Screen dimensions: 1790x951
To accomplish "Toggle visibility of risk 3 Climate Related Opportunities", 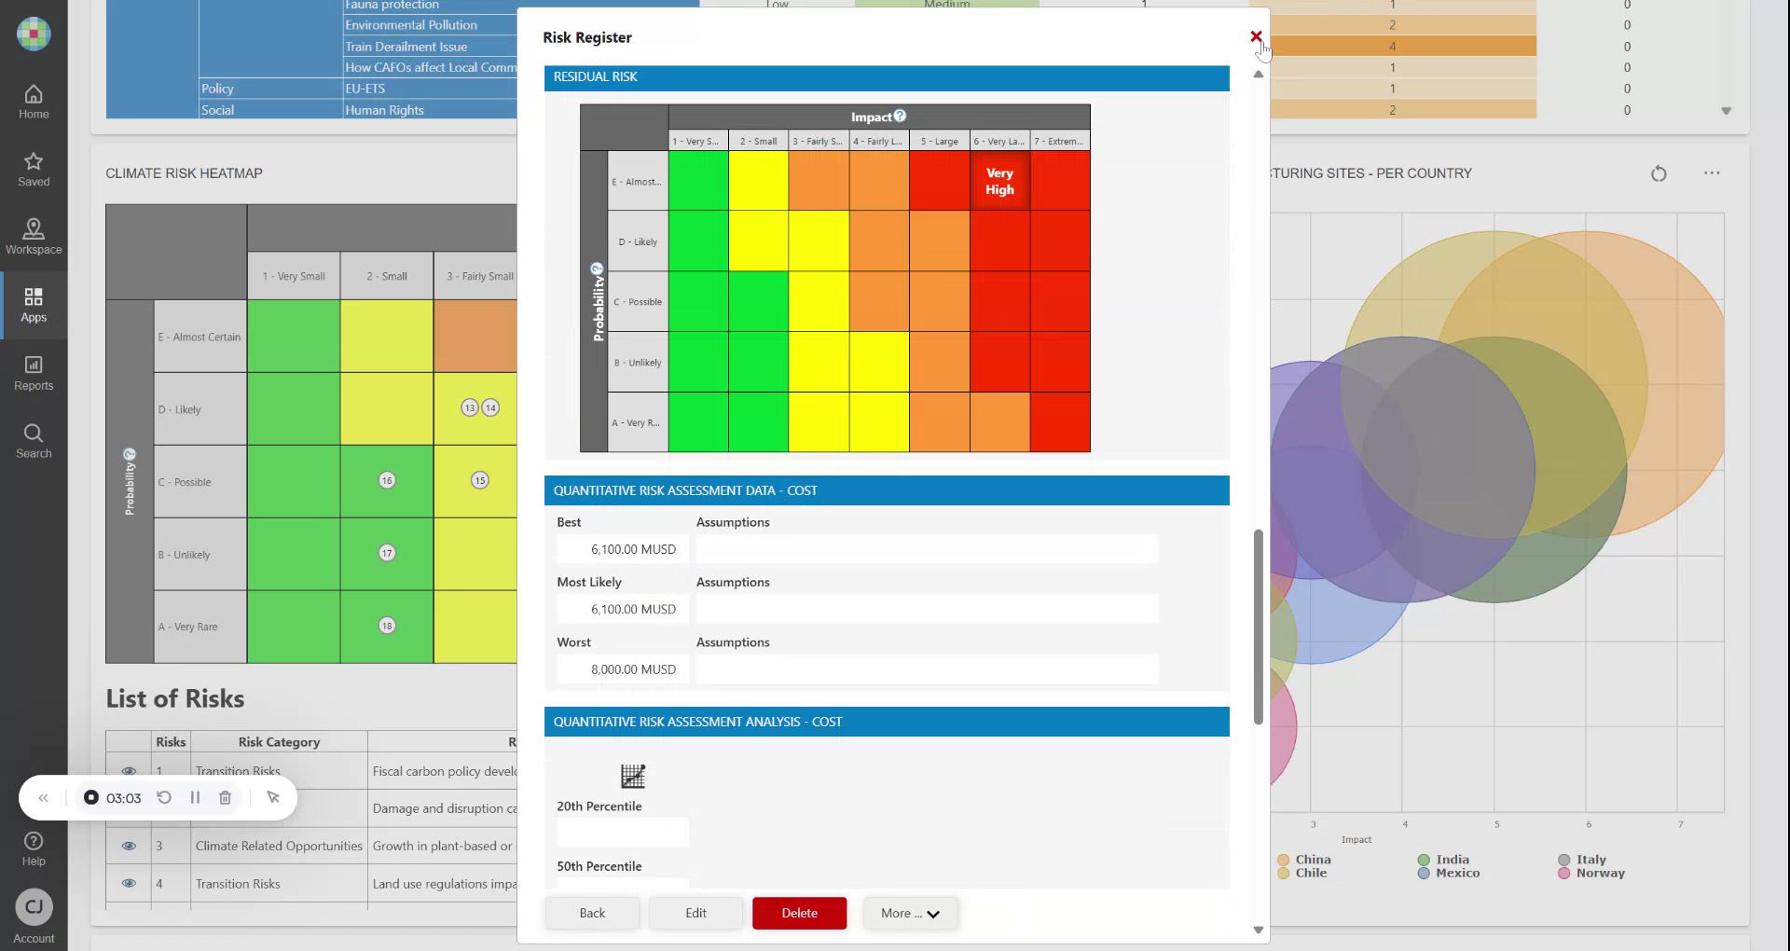I will click(129, 844).
